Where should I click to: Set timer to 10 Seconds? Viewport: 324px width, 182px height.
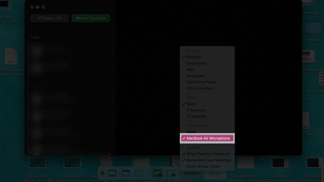pos(197,117)
